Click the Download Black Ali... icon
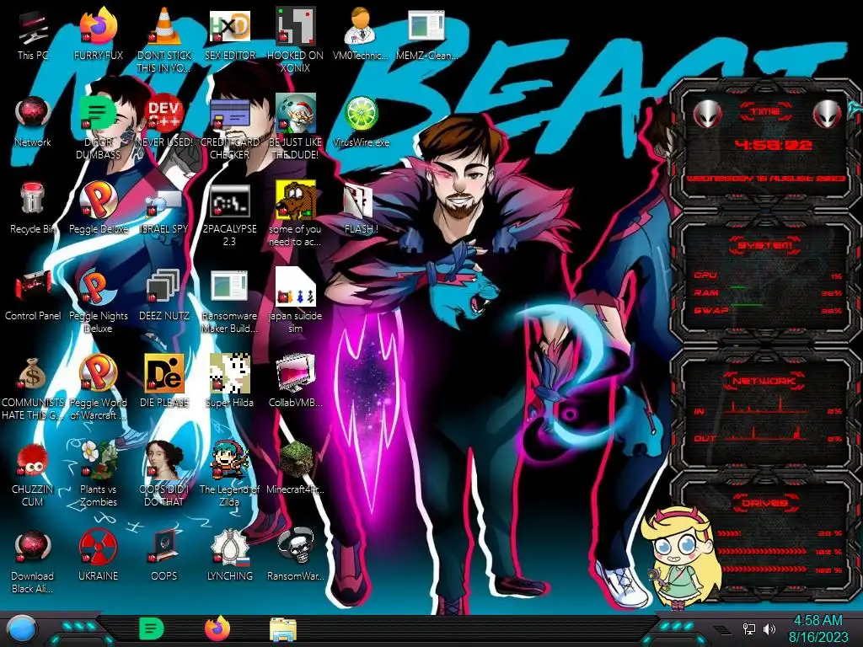The image size is (863, 647). pyautogui.click(x=33, y=548)
